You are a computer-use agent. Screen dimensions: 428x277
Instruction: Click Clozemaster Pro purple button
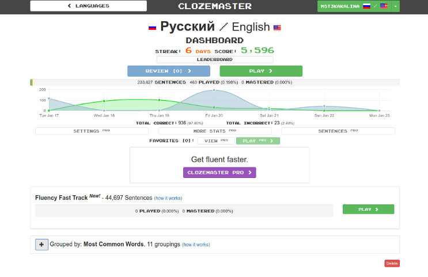tap(219, 172)
